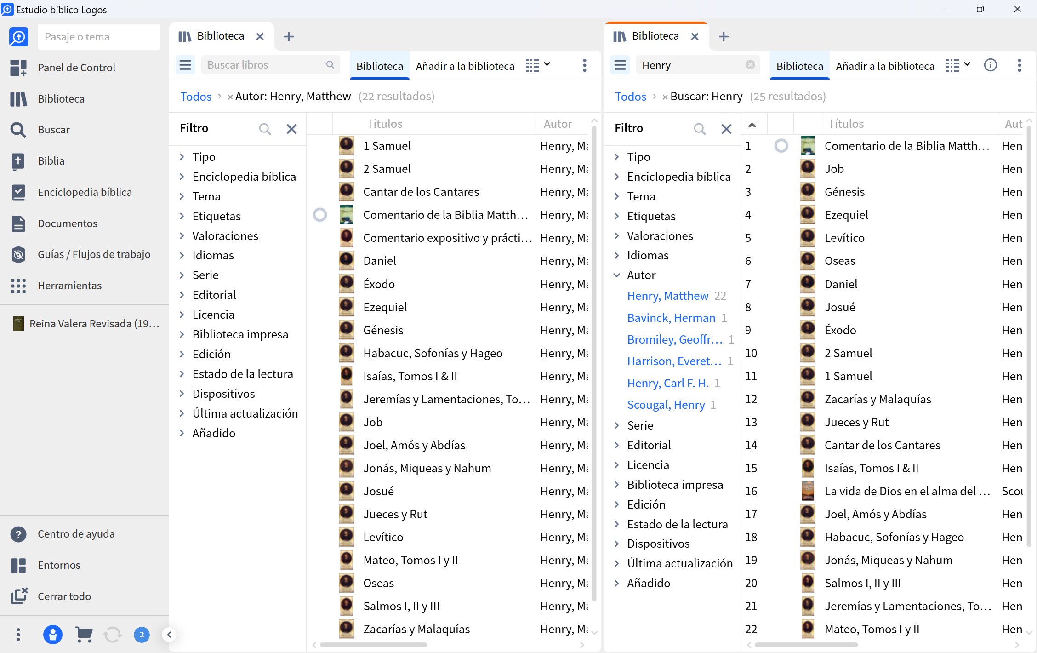Expand the Idiomas filter in the left panel
Image resolution: width=1037 pixels, height=653 pixels.
182,255
